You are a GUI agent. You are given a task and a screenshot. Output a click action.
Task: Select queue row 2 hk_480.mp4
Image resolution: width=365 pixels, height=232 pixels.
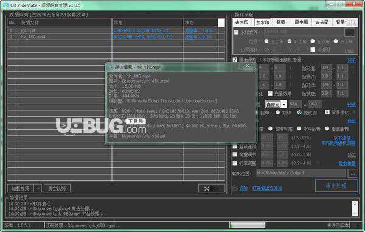click(x=116, y=37)
